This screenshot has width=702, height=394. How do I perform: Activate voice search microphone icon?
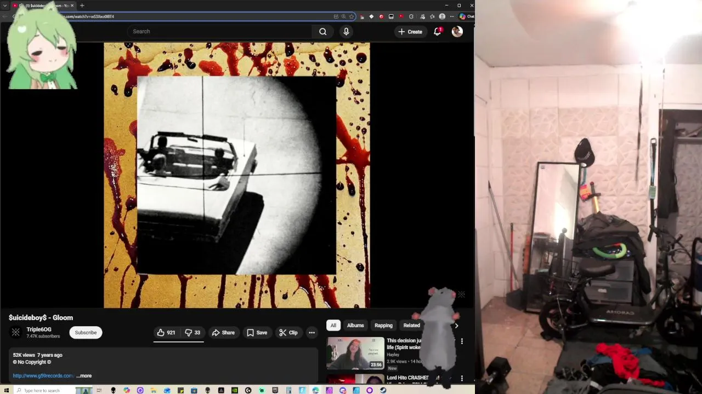tap(346, 31)
